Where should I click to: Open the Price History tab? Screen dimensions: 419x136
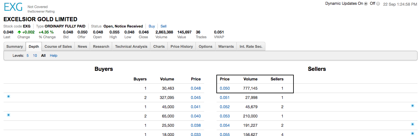[x=182, y=47]
